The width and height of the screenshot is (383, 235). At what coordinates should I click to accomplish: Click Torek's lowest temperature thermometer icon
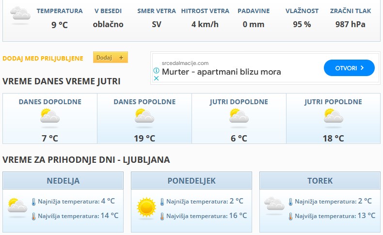(290, 202)
